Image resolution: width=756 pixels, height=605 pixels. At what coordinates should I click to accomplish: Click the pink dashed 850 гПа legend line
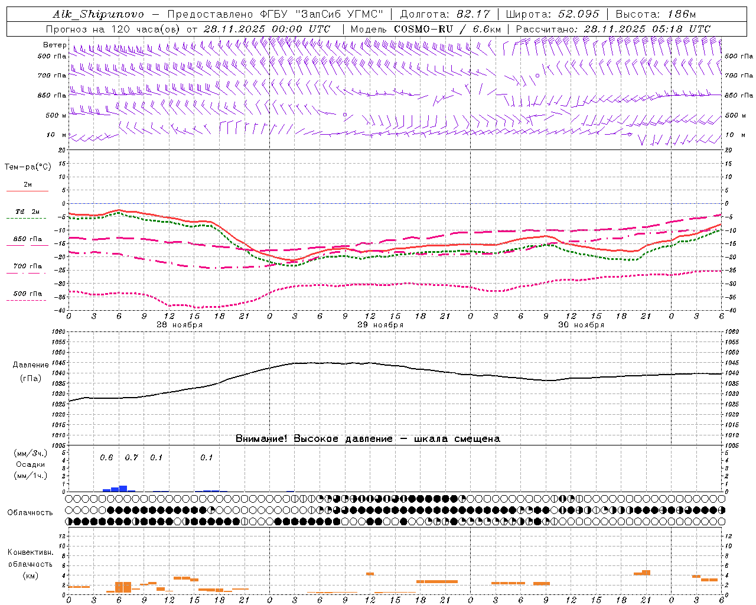point(27,246)
